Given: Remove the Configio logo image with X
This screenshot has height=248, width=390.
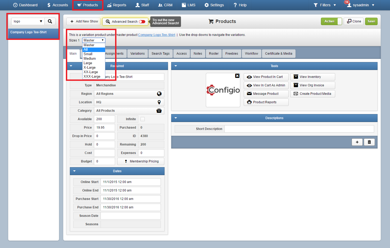Looking at the screenshot, I should pos(237,76).
